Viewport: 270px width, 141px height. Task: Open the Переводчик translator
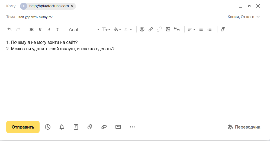(x=244, y=127)
